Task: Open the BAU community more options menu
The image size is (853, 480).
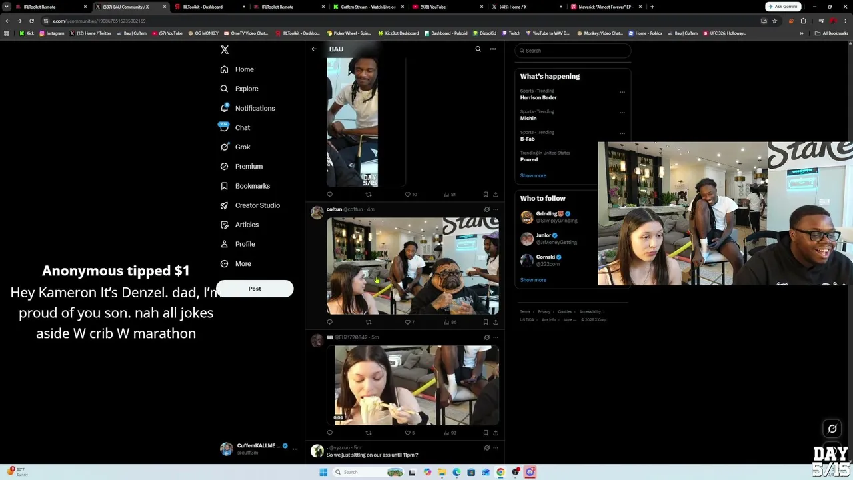Action: (x=493, y=49)
